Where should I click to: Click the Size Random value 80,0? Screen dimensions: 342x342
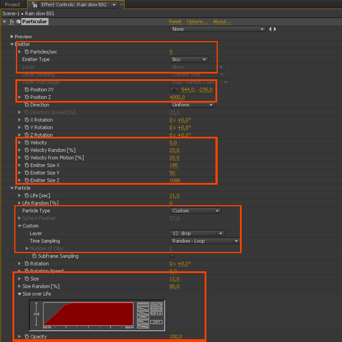click(174, 286)
